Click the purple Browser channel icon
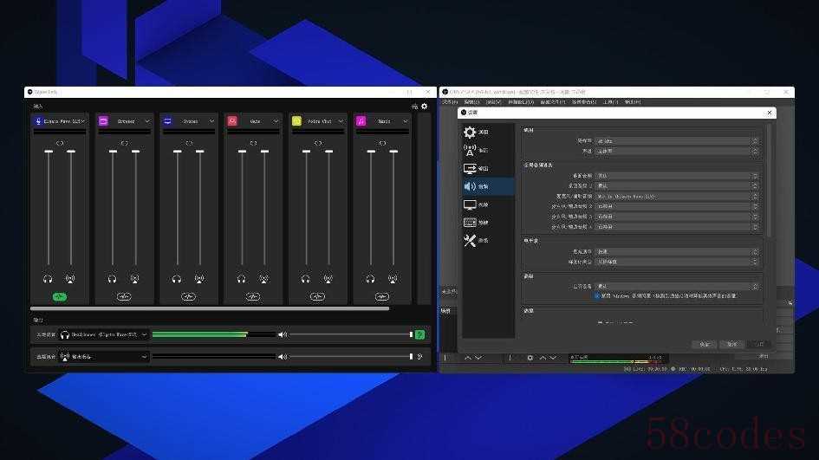The image size is (819, 460). pyautogui.click(x=103, y=121)
